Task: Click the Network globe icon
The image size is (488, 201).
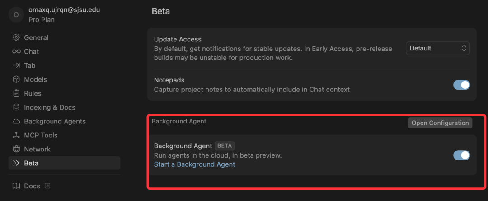Action: (16, 149)
